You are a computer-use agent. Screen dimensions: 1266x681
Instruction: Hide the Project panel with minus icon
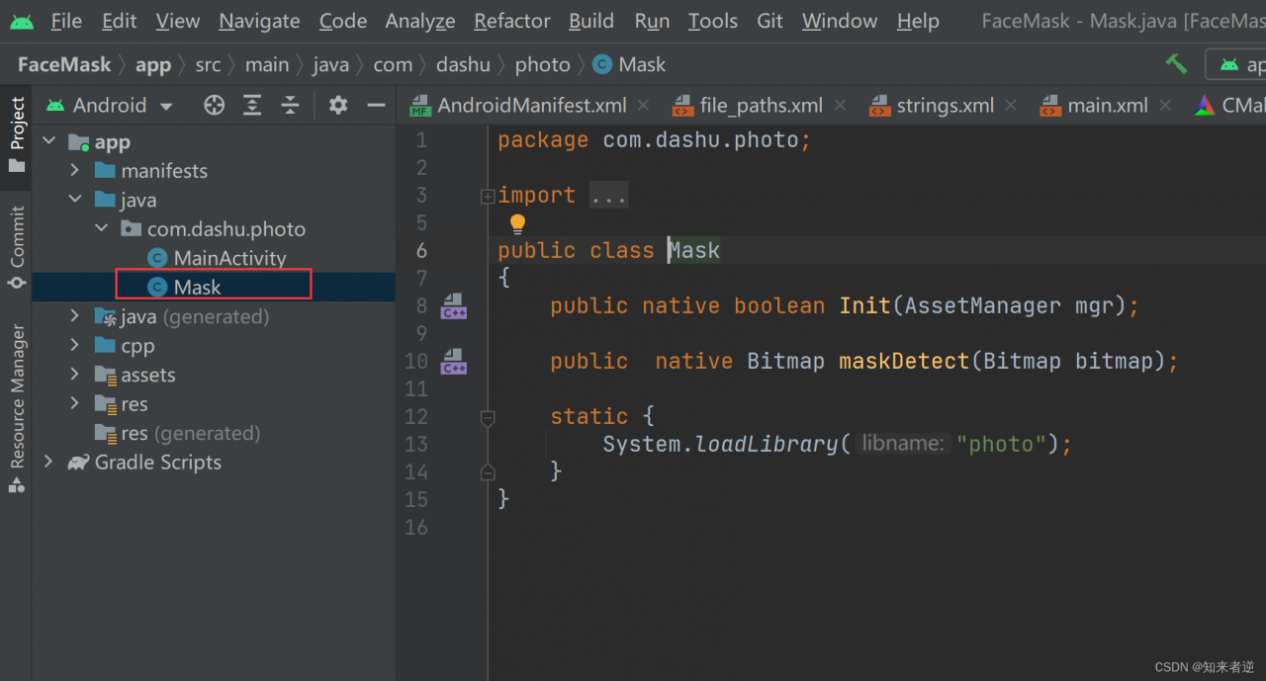click(376, 105)
